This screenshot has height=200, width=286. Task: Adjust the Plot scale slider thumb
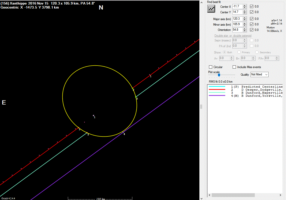coord(219,75)
